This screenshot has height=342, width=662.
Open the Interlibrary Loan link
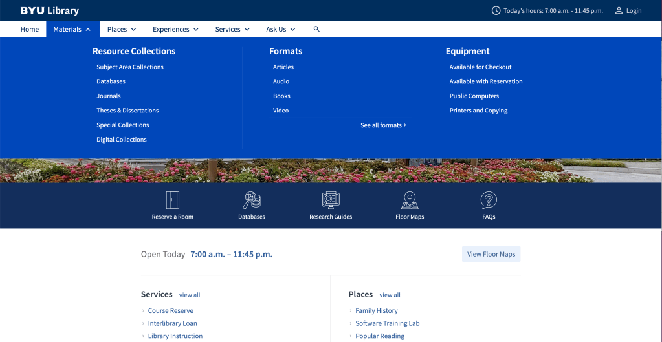[172, 323]
